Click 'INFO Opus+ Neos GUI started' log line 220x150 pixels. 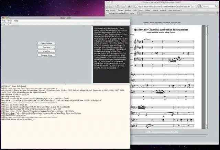coord(14,86)
